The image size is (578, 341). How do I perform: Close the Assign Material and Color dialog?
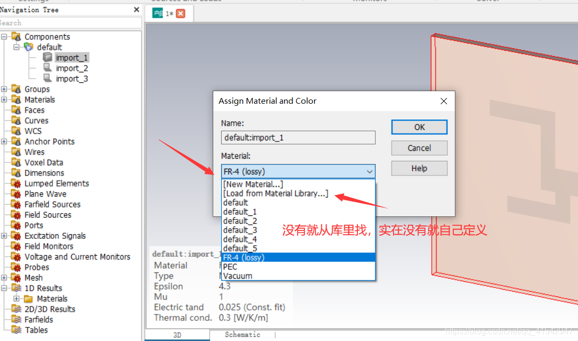coord(444,101)
